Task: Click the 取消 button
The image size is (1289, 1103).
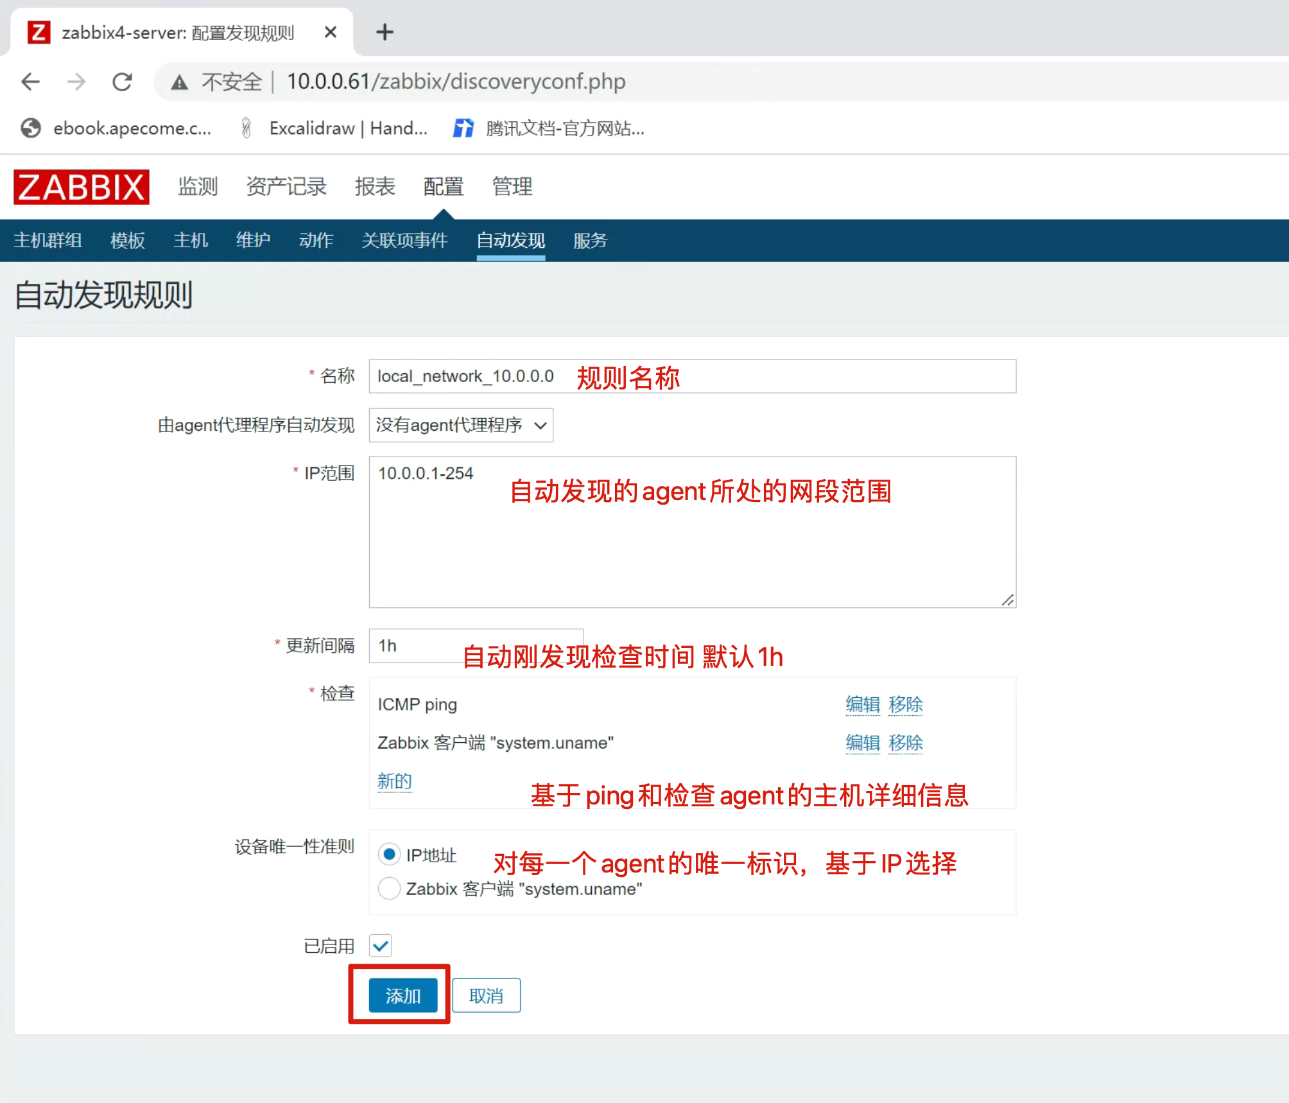Action: click(x=486, y=995)
